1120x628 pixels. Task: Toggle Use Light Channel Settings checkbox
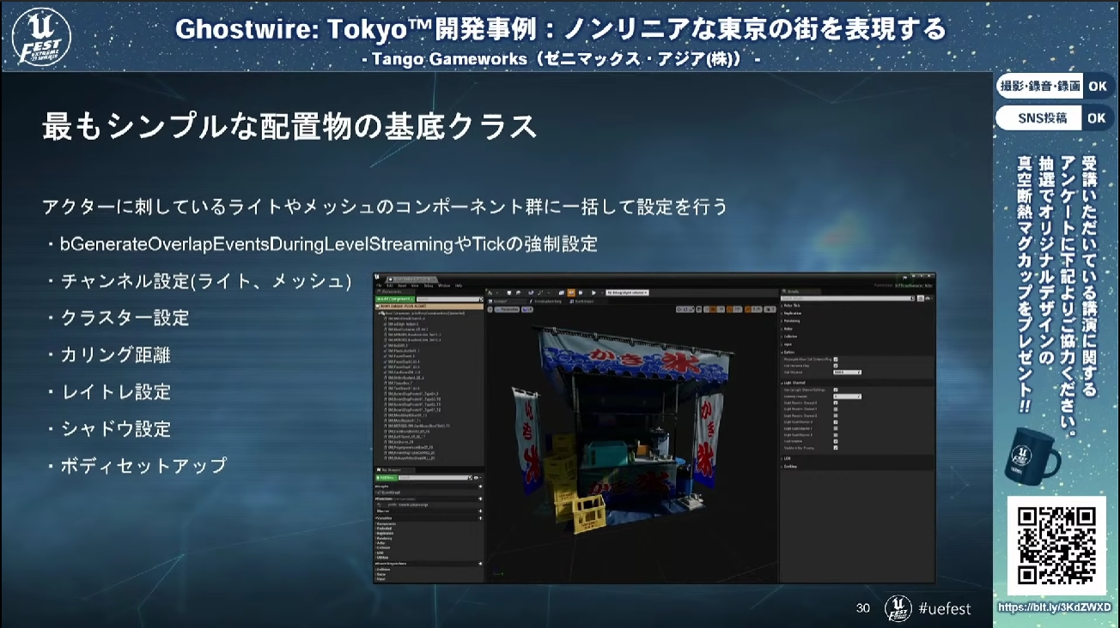coord(836,389)
